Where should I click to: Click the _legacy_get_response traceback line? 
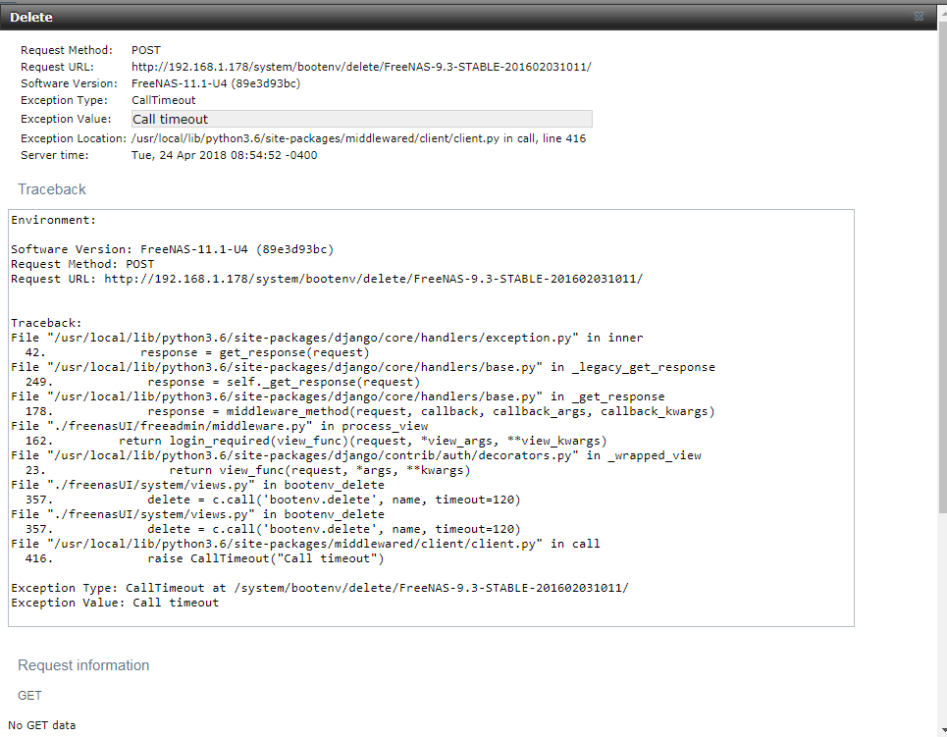363,367
